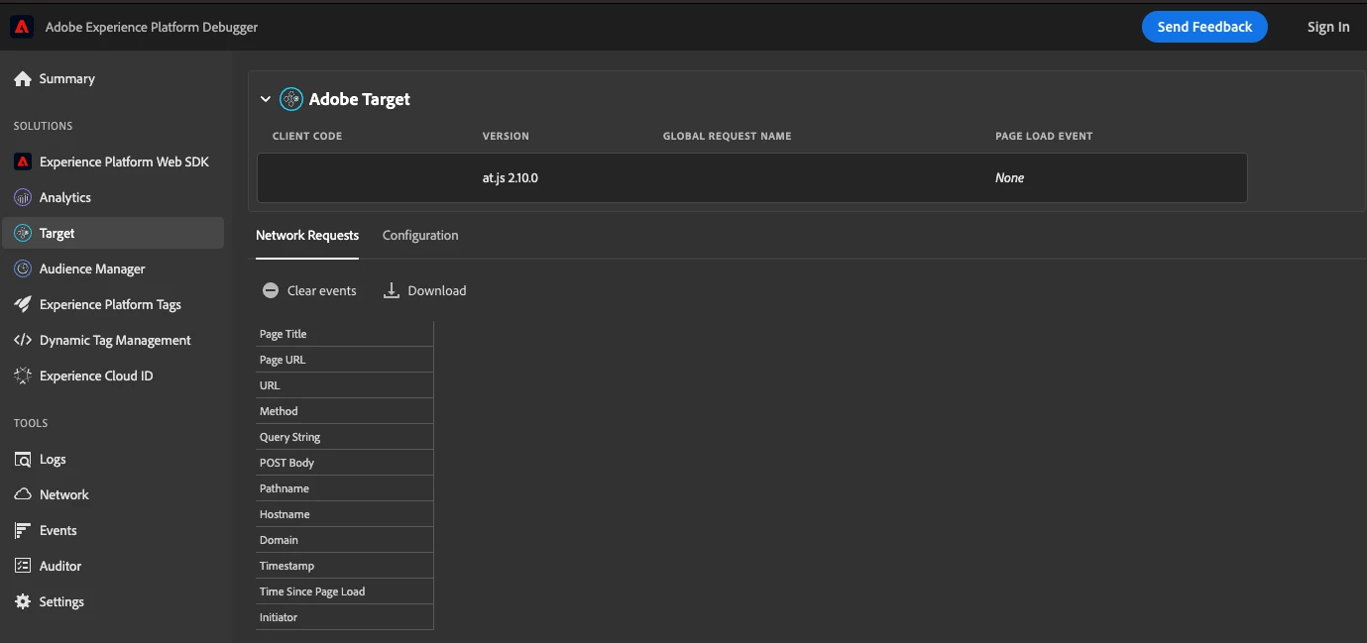
Task: Switch to the Network Requests tab
Action: click(x=307, y=236)
